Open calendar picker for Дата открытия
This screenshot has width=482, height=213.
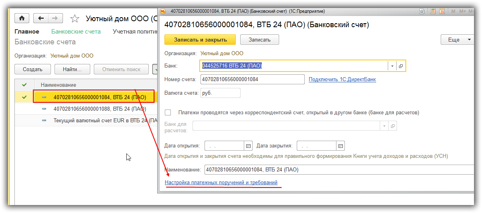248,146
